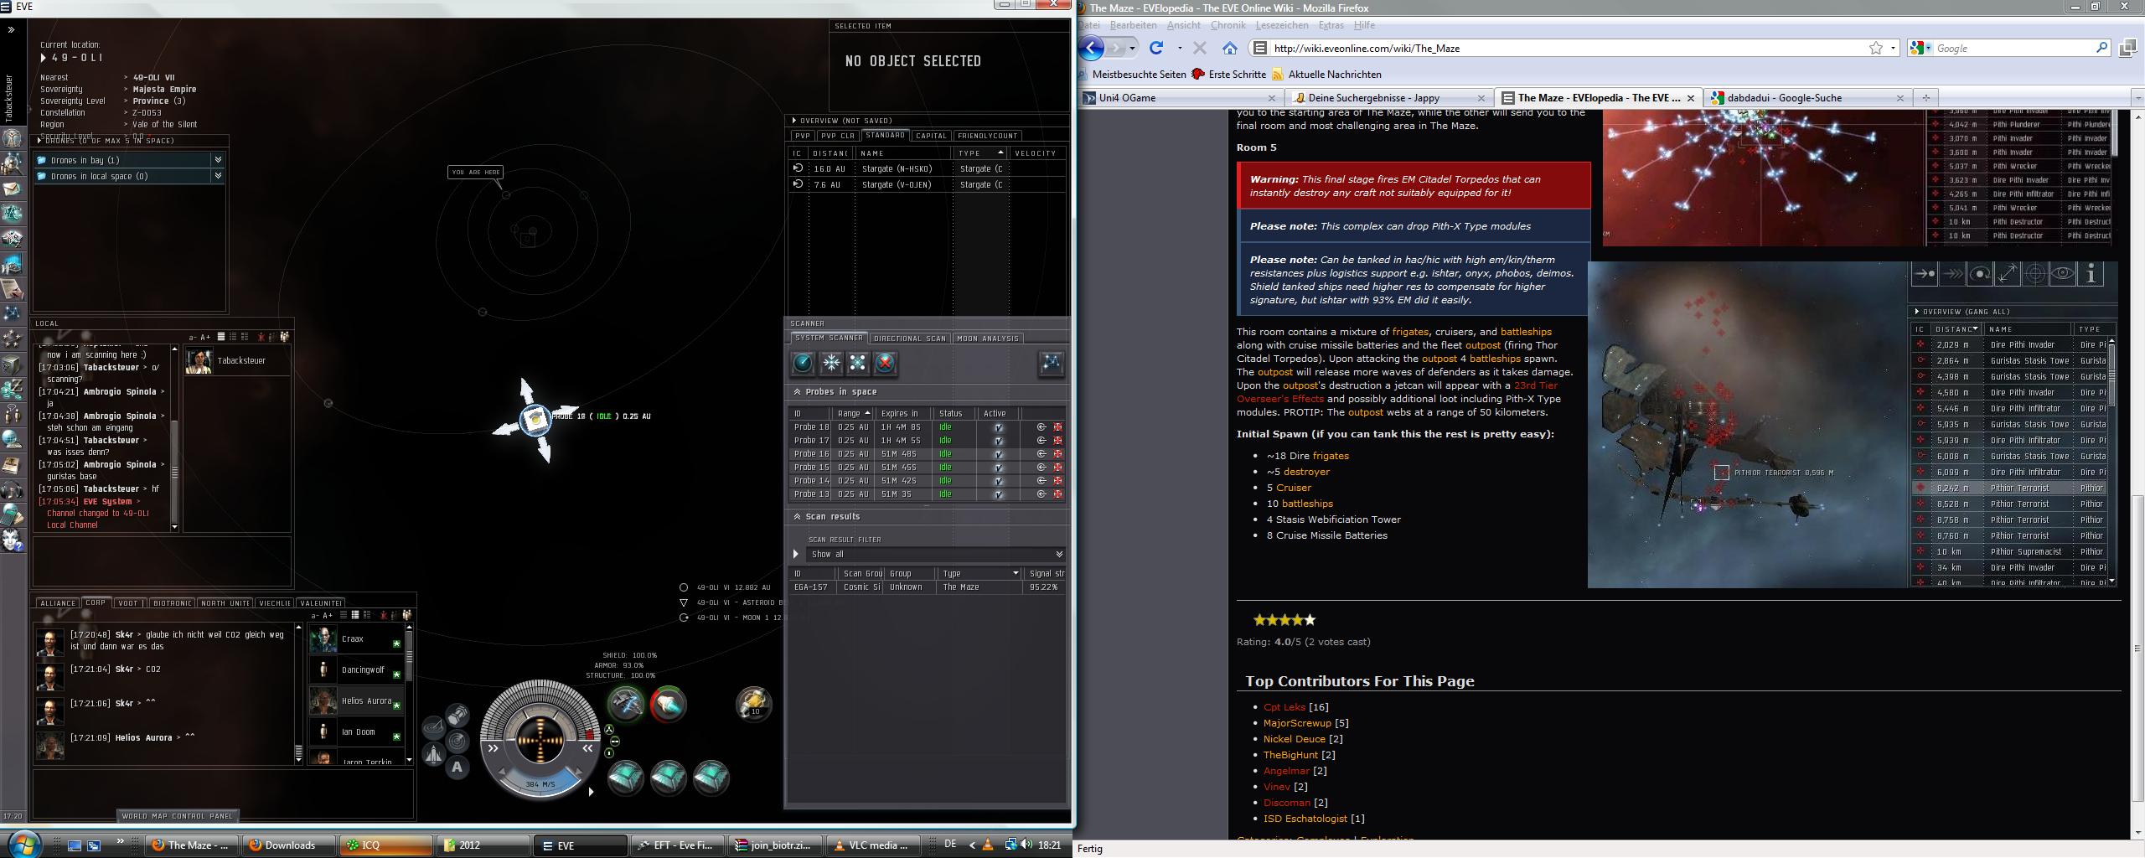This screenshot has height=858, width=2145.
Task: Select the Capital overview tab
Action: pos(931,136)
